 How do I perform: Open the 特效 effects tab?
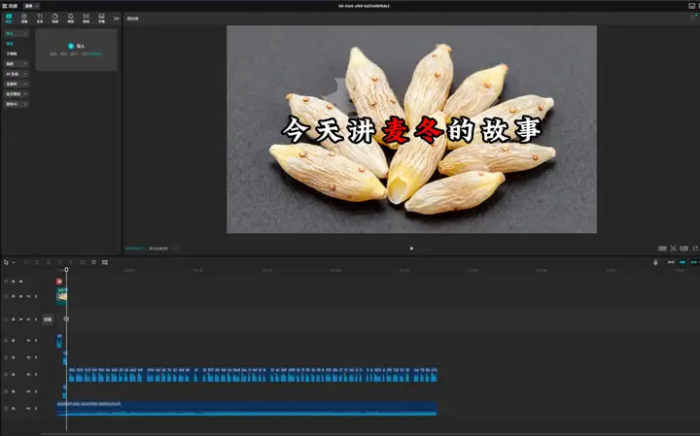tap(71, 17)
